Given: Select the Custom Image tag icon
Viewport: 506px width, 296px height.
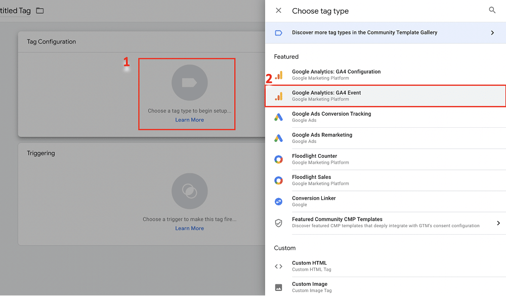Looking at the screenshot, I should [279, 287].
